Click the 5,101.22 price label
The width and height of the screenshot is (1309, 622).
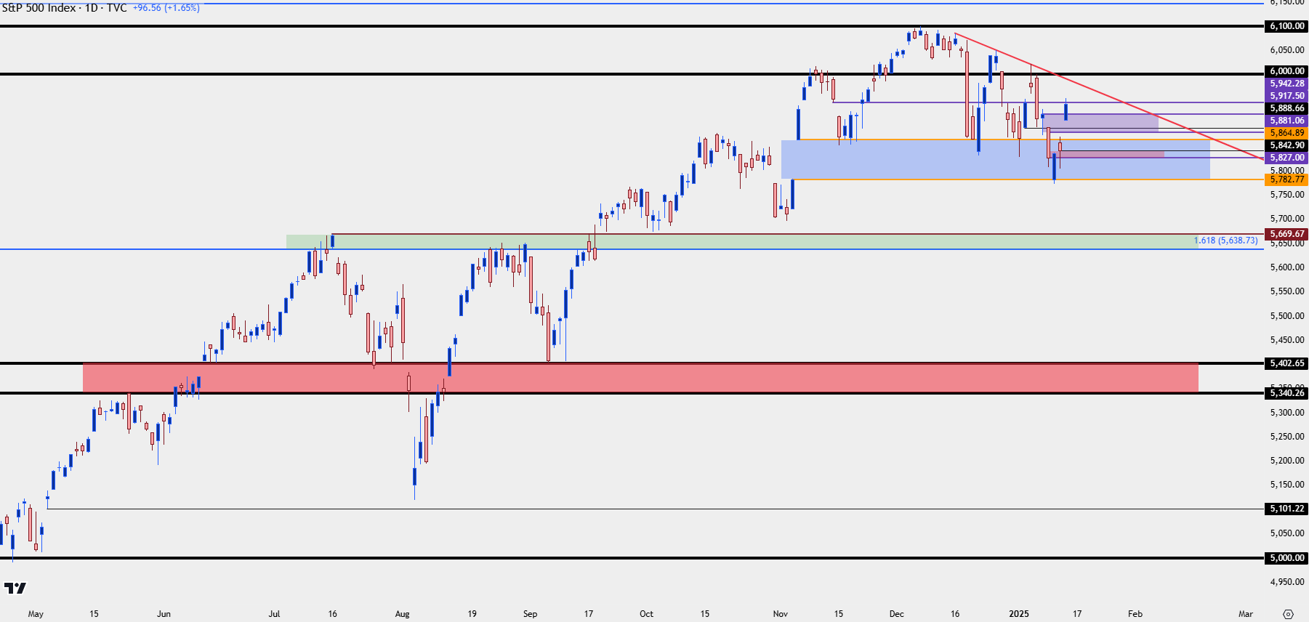pyautogui.click(x=1287, y=509)
